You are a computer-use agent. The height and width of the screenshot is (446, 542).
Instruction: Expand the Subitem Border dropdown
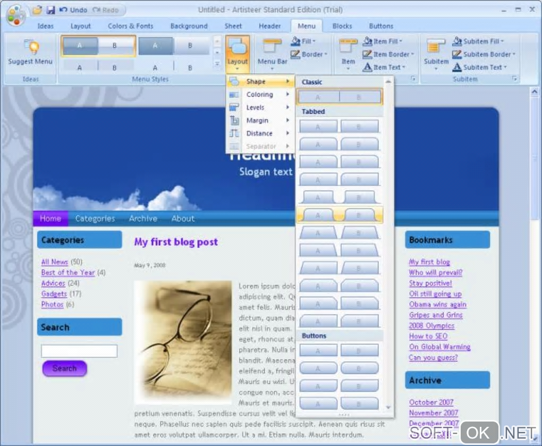coord(484,54)
